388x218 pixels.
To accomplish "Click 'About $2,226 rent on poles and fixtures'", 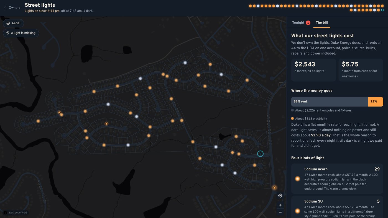I will [323, 110].
